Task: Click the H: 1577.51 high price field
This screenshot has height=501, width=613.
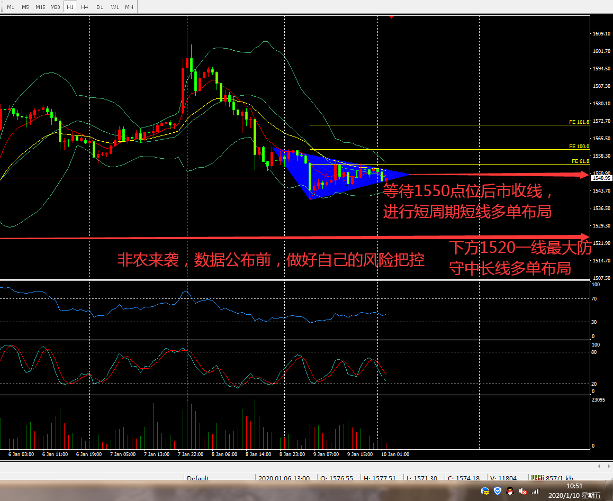Action: click(380, 478)
